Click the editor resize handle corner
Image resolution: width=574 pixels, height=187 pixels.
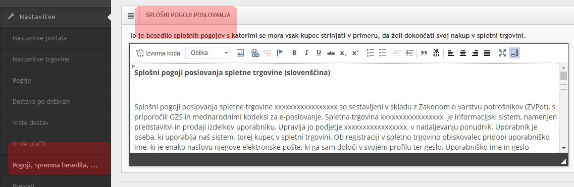563,161
